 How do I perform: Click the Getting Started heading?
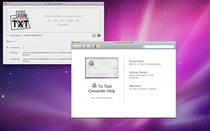point(138,72)
